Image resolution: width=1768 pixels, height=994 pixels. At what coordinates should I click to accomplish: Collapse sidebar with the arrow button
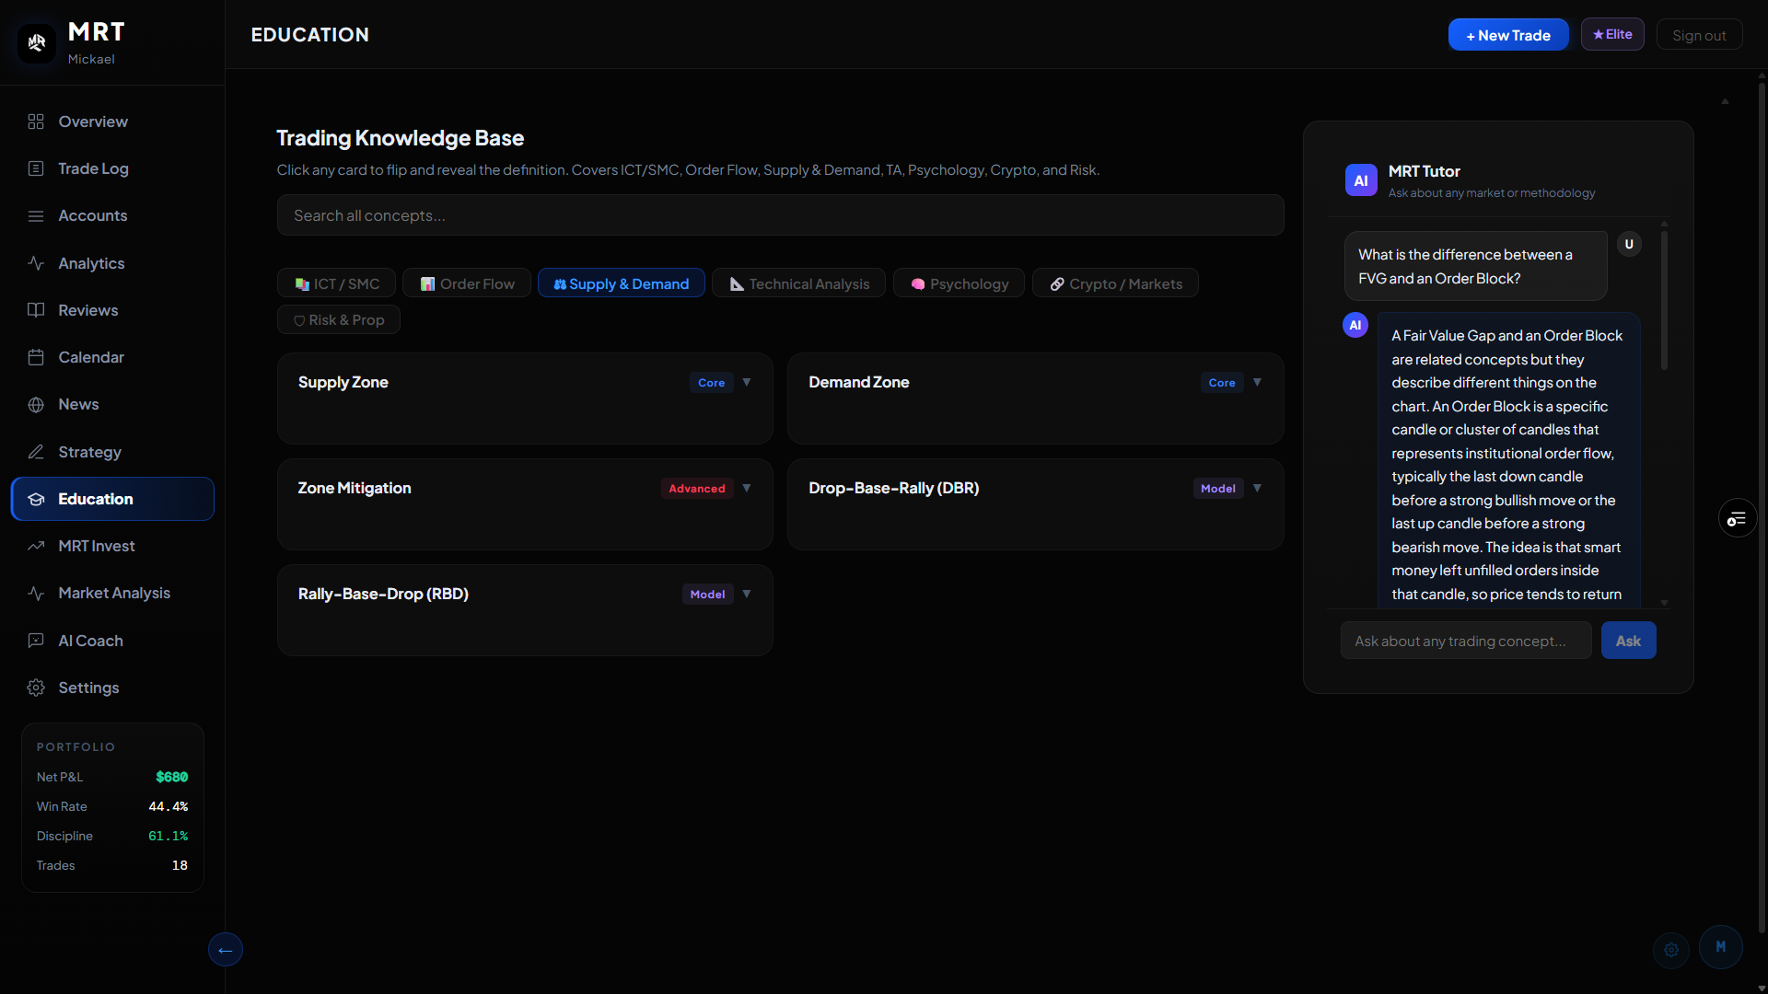[x=226, y=950]
